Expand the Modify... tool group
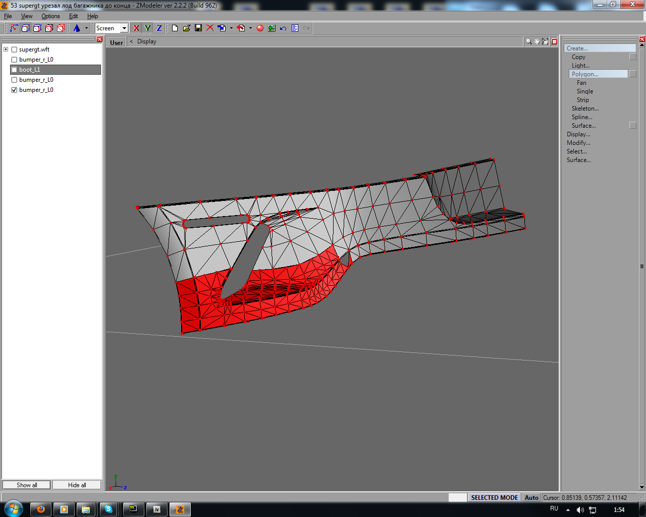 [x=578, y=143]
